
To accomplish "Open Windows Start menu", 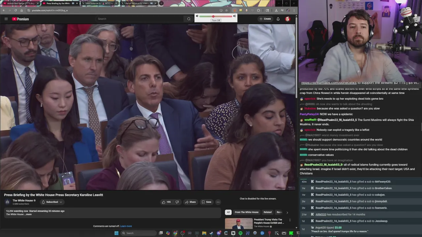I will coord(116,233).
